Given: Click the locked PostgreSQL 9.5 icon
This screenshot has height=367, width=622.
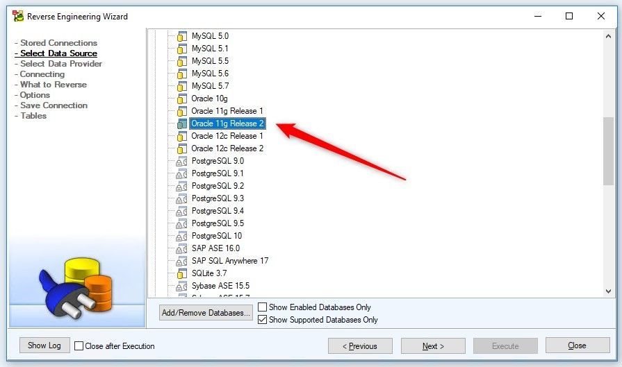Looking at the screenshot, I should click(x=181, y=223).
